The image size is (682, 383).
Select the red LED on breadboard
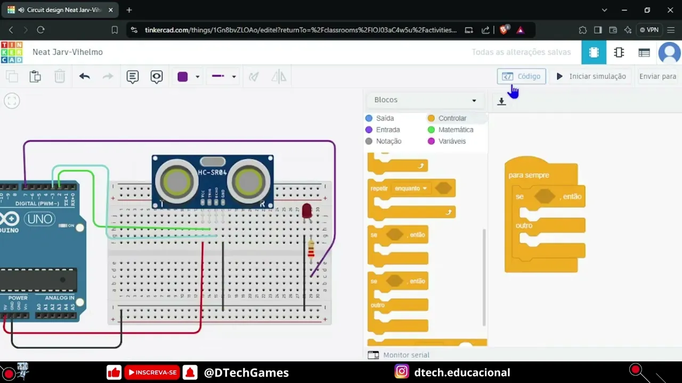pyautogui.click(x=306, y=211)
